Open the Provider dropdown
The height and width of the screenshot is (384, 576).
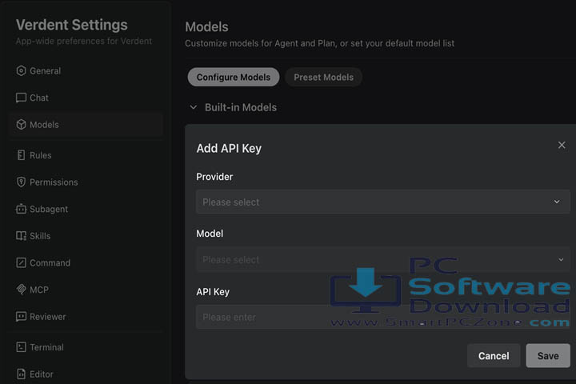382,202
